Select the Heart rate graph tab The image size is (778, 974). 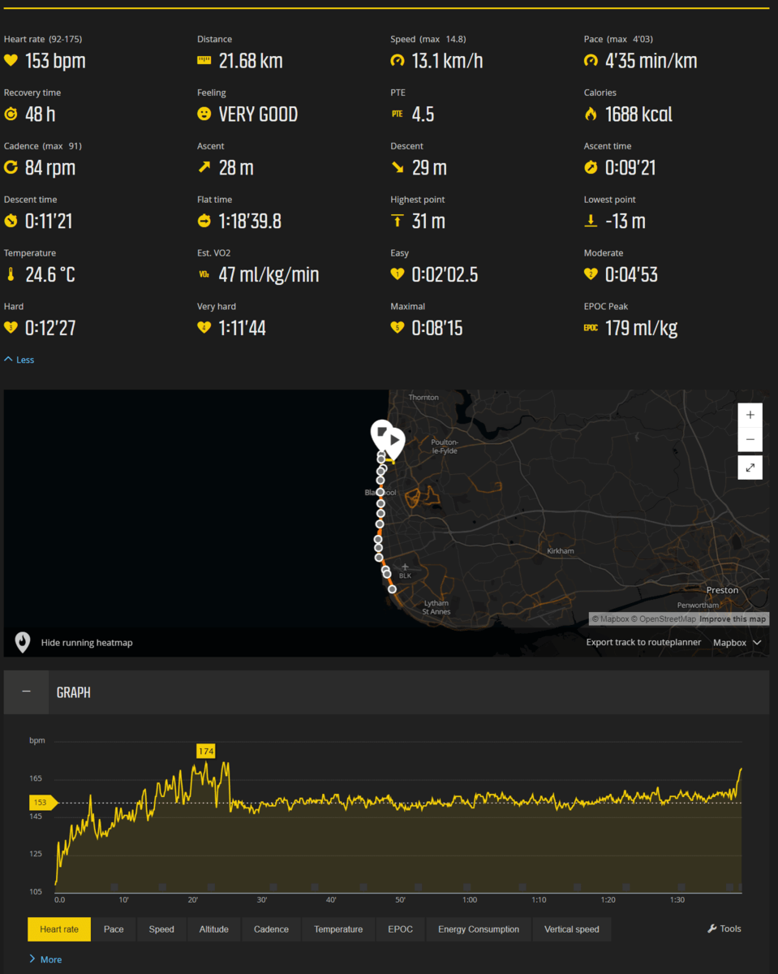coord(59,929)
